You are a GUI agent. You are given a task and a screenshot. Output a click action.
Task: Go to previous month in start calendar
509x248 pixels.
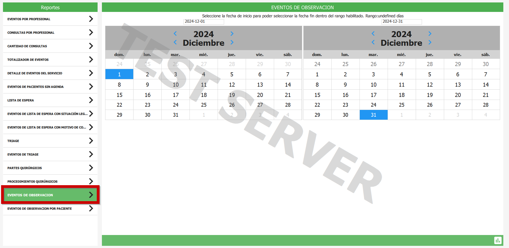pos(175,43)
